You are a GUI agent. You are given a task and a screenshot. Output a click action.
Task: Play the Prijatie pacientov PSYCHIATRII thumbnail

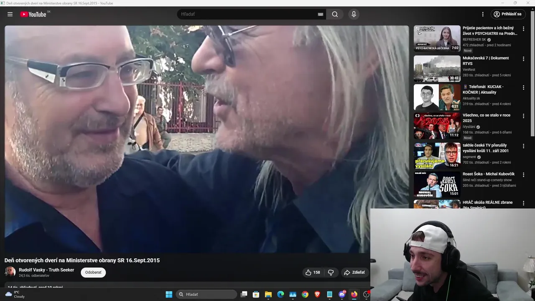pos(437,38)
